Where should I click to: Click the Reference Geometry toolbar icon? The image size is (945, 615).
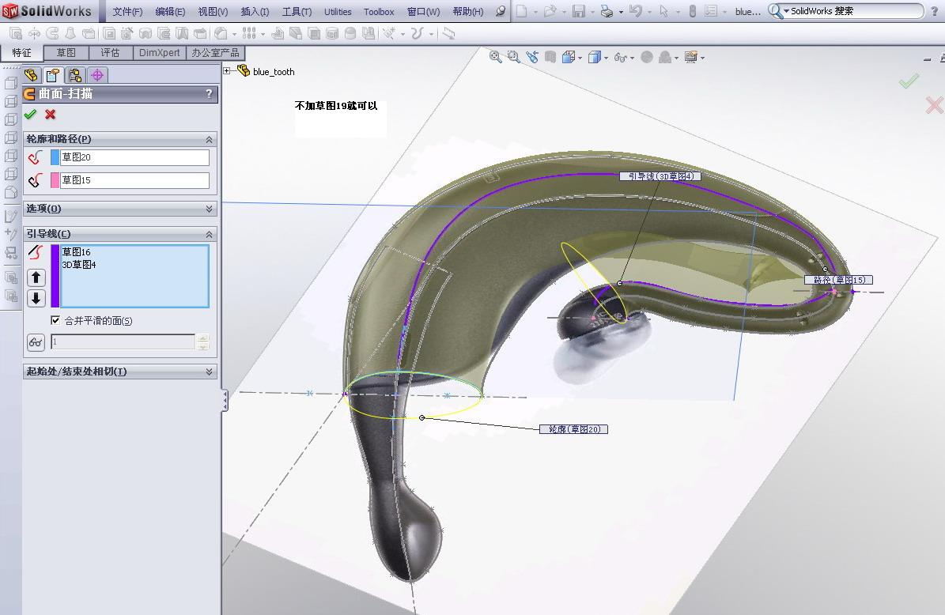pos(388,34)
